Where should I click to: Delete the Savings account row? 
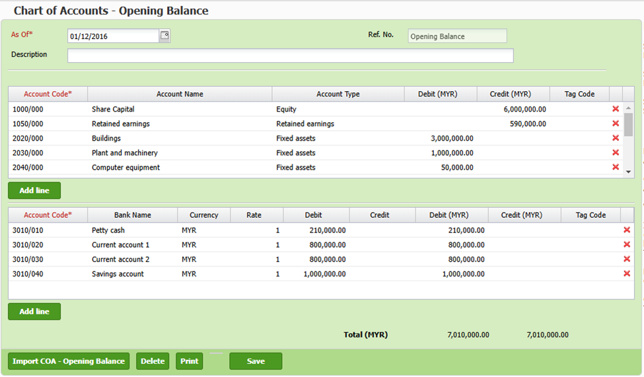tap(627, 273)
